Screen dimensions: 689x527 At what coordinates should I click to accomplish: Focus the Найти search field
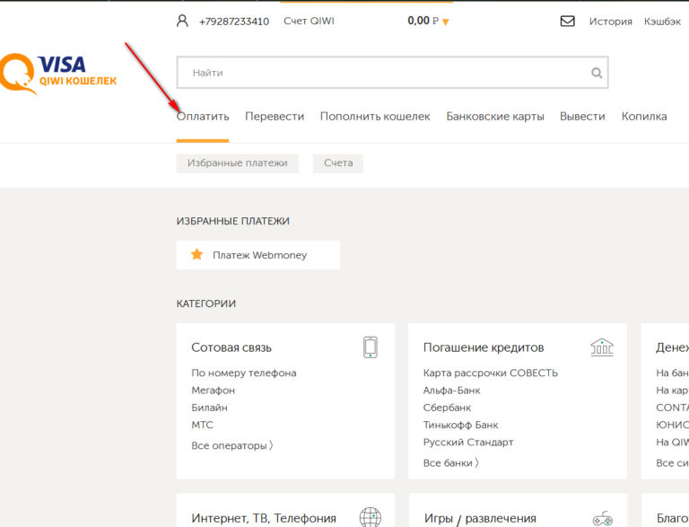(x=381, y=73)
